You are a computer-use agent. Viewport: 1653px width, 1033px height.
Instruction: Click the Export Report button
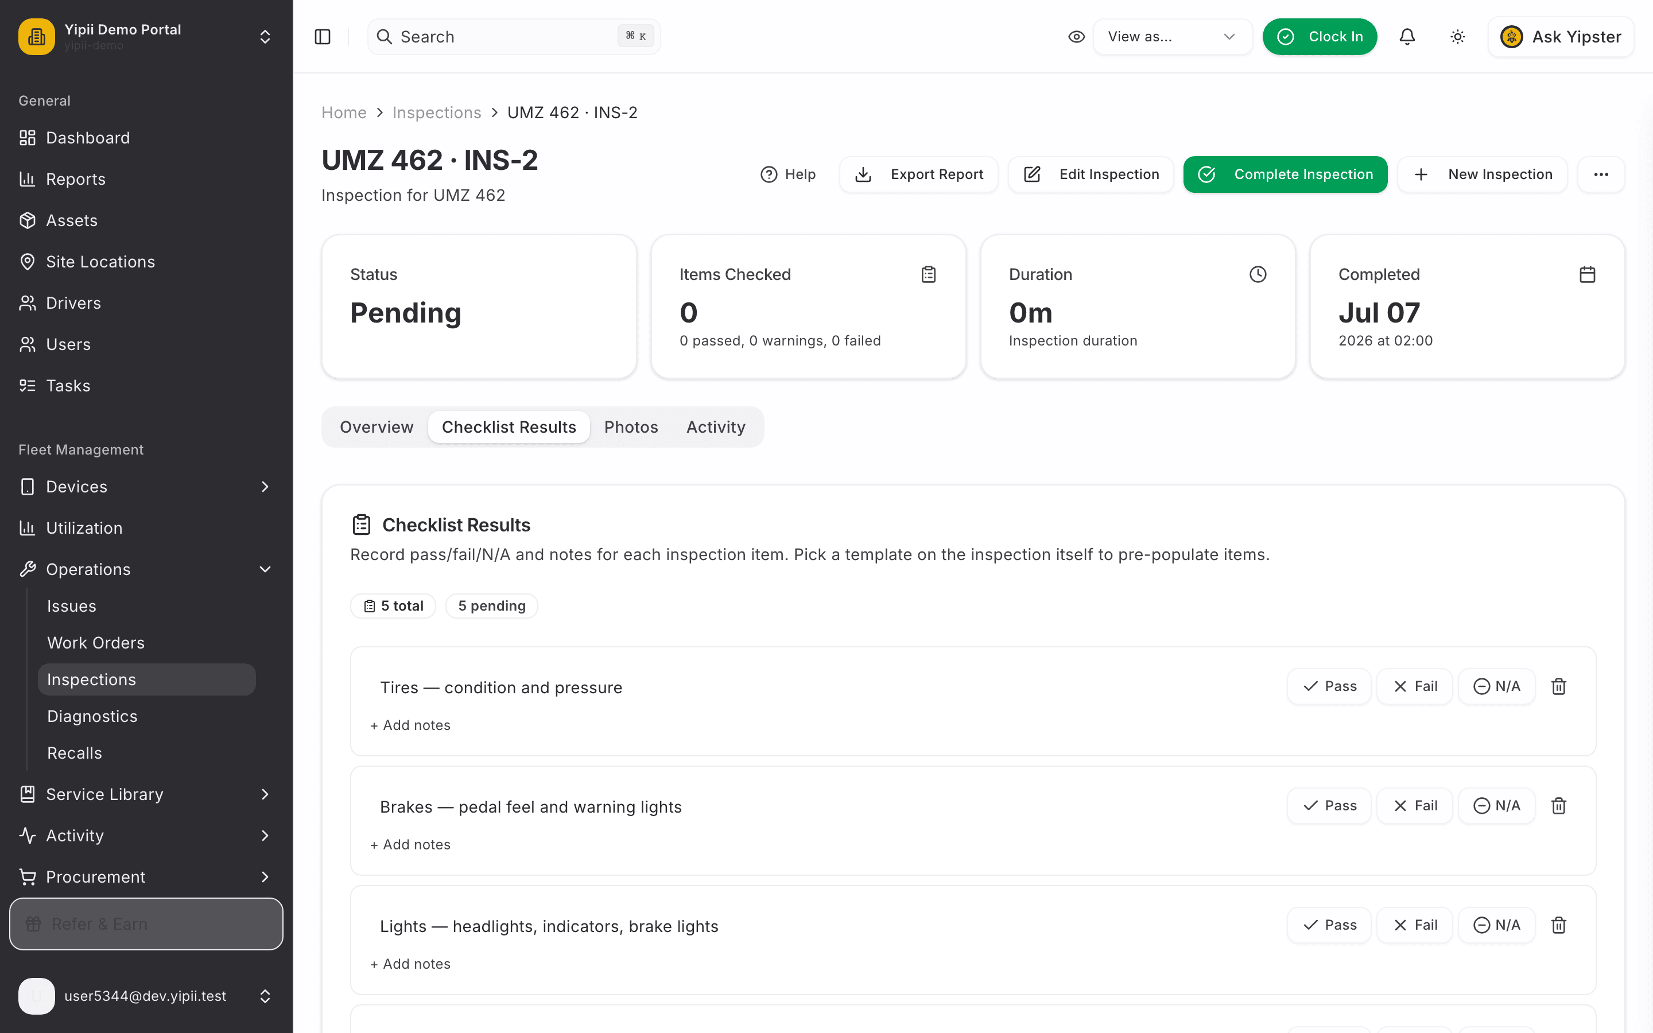(919, 174)
